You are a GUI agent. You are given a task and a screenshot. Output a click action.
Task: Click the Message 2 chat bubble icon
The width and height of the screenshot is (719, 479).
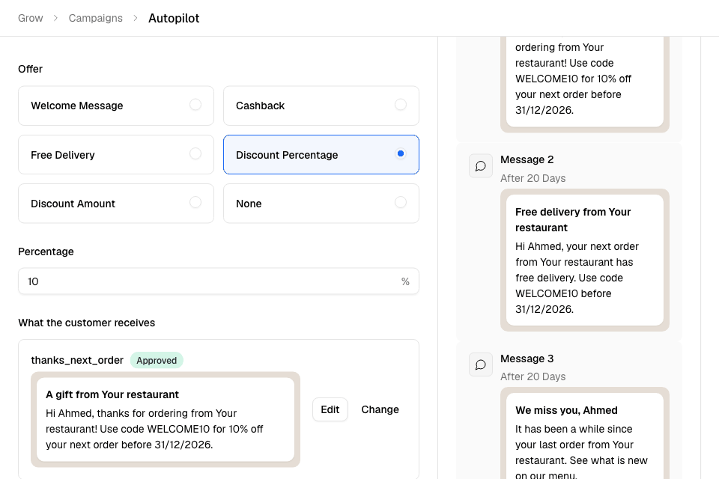(481, 166)
